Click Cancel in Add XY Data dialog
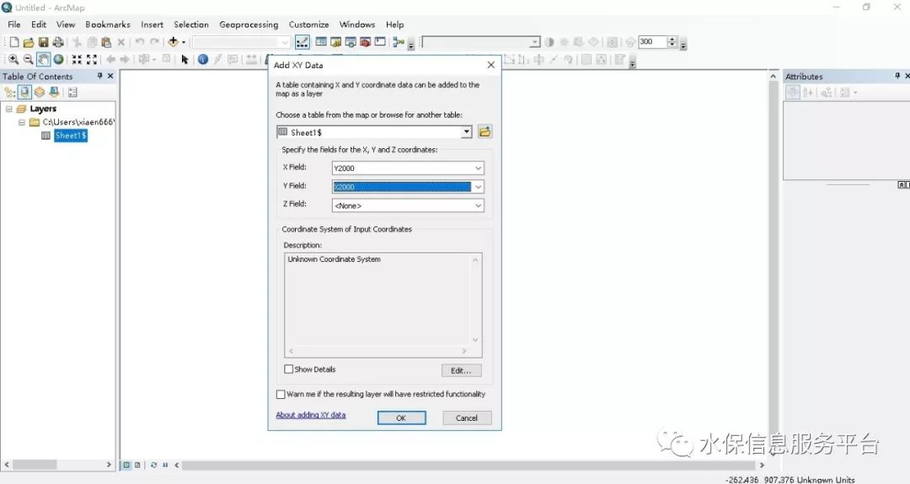Image resolution: width=910 pixels, height=484 pixels. (467, 418)
